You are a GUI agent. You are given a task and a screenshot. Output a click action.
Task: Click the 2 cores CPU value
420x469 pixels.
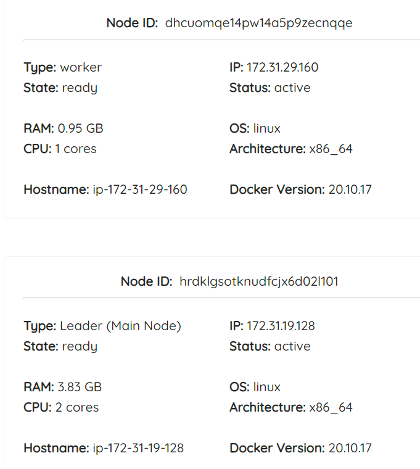[x=77, y=407]
